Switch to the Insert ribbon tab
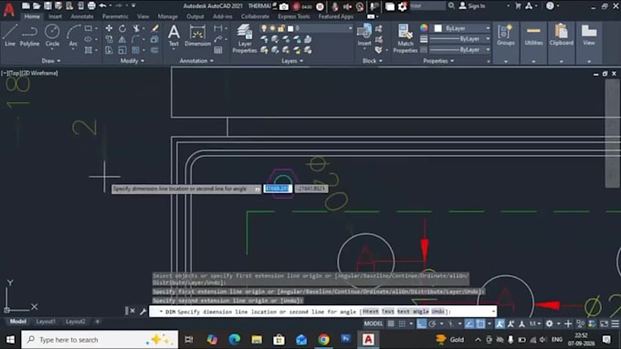The width and height of the screenshot is (621, 349). [55, 16]
